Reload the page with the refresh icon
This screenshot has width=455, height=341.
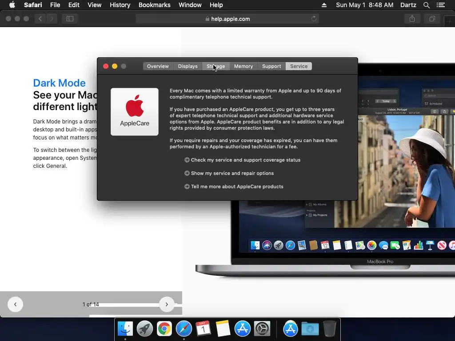[x=314, y=19]
